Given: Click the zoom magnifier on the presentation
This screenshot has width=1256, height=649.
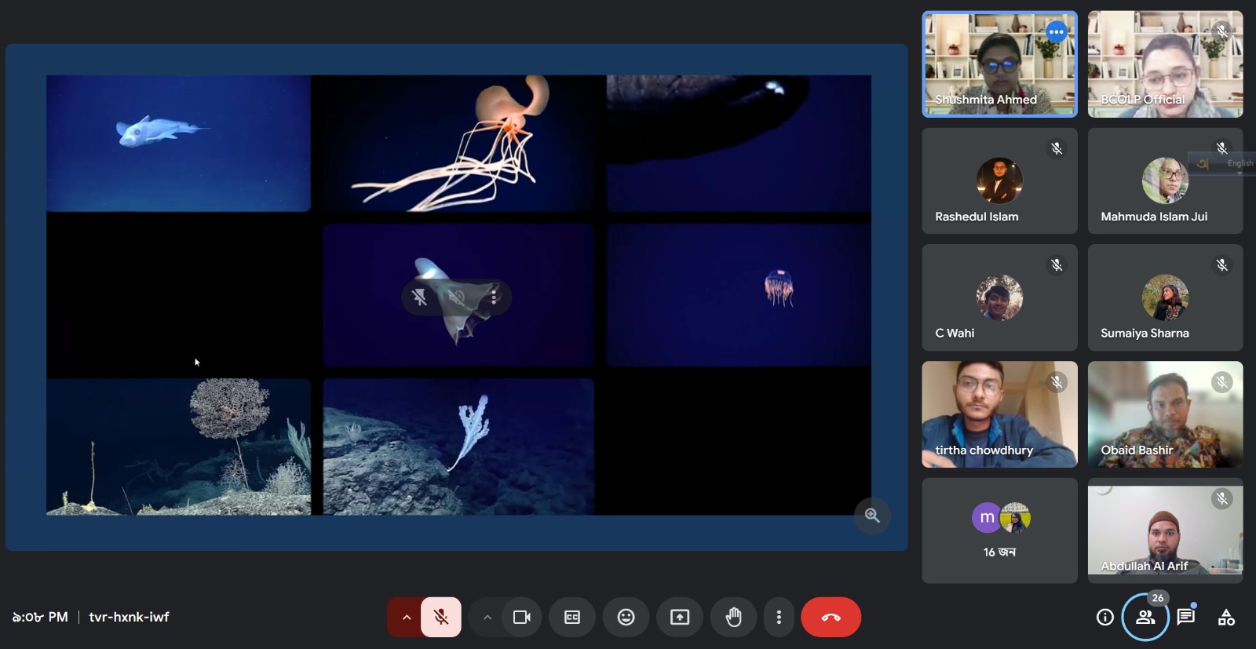Looking at the screenshot, I should (x=872, y=516).
